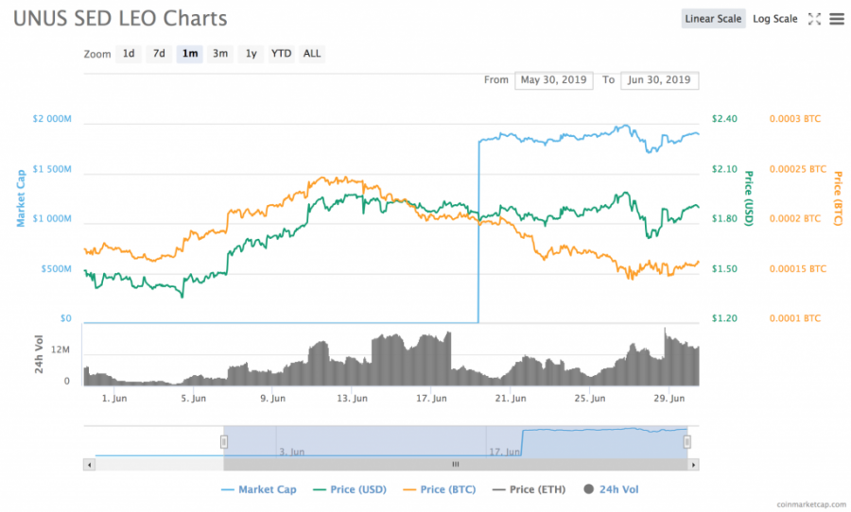
Task: Click the 0.0003 BTC axis label
Action: [x=795, y=119]
